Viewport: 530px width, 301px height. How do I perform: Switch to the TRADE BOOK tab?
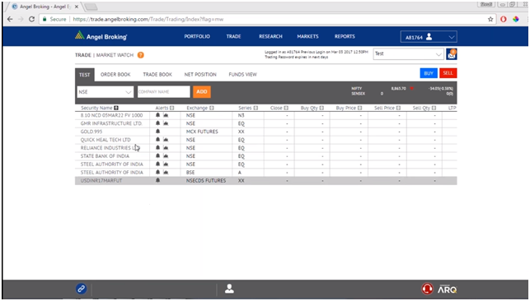[157, 75]
